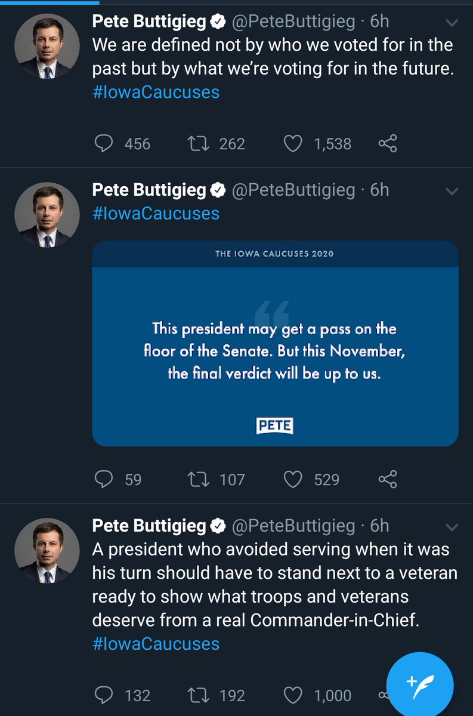473x716 pixels.
Task: Open the Iowa Caucuses 2020 quote image
Action: pos(275,343)
